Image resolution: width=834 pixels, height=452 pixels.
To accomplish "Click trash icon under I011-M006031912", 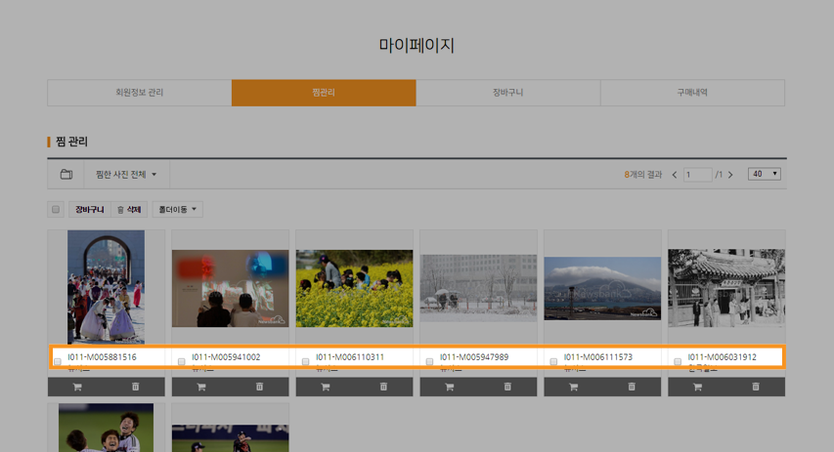I will click(x=755, y=387).
